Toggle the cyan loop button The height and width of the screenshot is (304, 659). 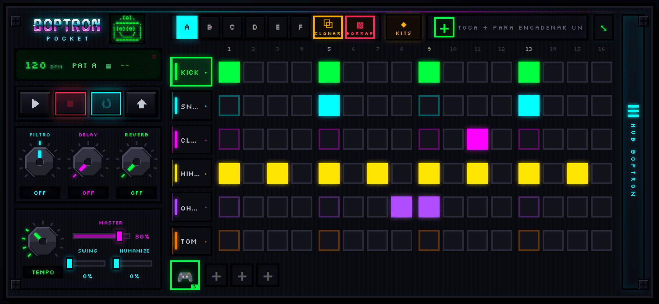coord(106,104)
